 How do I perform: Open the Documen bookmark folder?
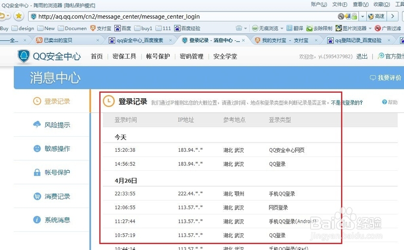tap(72, 28)
